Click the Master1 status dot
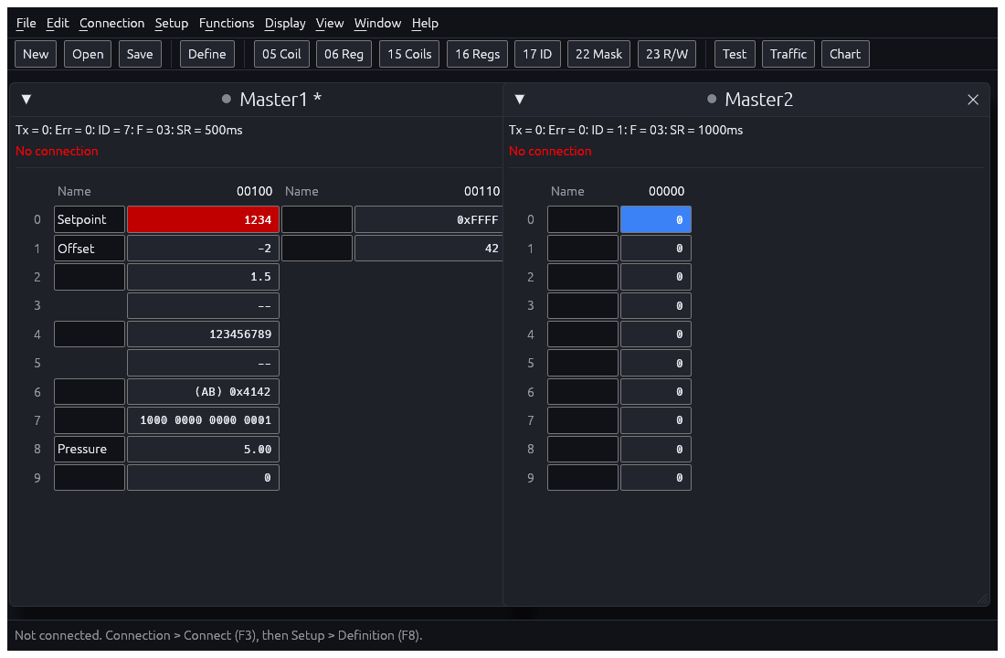The image size is (1005, 658). (227, 99)
